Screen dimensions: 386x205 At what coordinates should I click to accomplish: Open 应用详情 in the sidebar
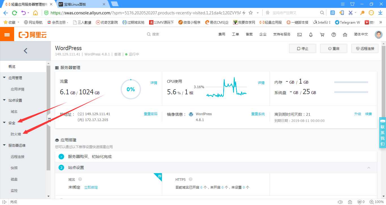pyautogui.click(x=18, y=89)
